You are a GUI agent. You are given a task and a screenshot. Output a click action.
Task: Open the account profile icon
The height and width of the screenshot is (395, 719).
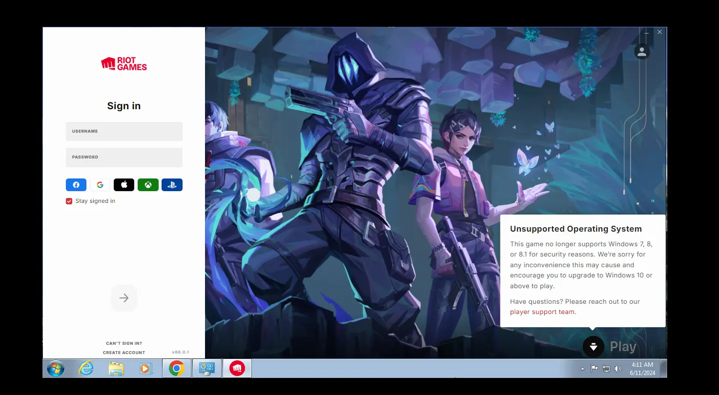pyautogui.click(x=642, y=51)
